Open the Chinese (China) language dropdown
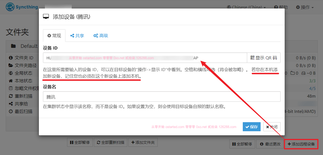The width and height of the screenshot is (323, 155). tap(246, 7)
